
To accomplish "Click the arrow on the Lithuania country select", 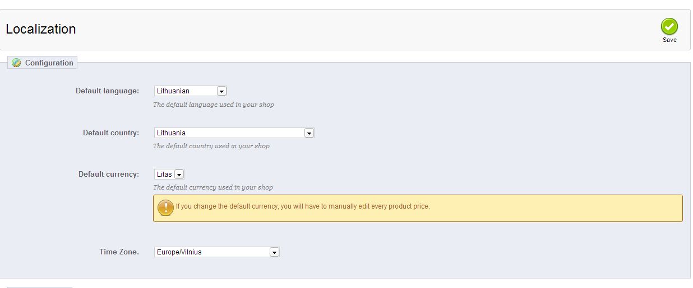I will pyautogui.click(x=308, y=133).
